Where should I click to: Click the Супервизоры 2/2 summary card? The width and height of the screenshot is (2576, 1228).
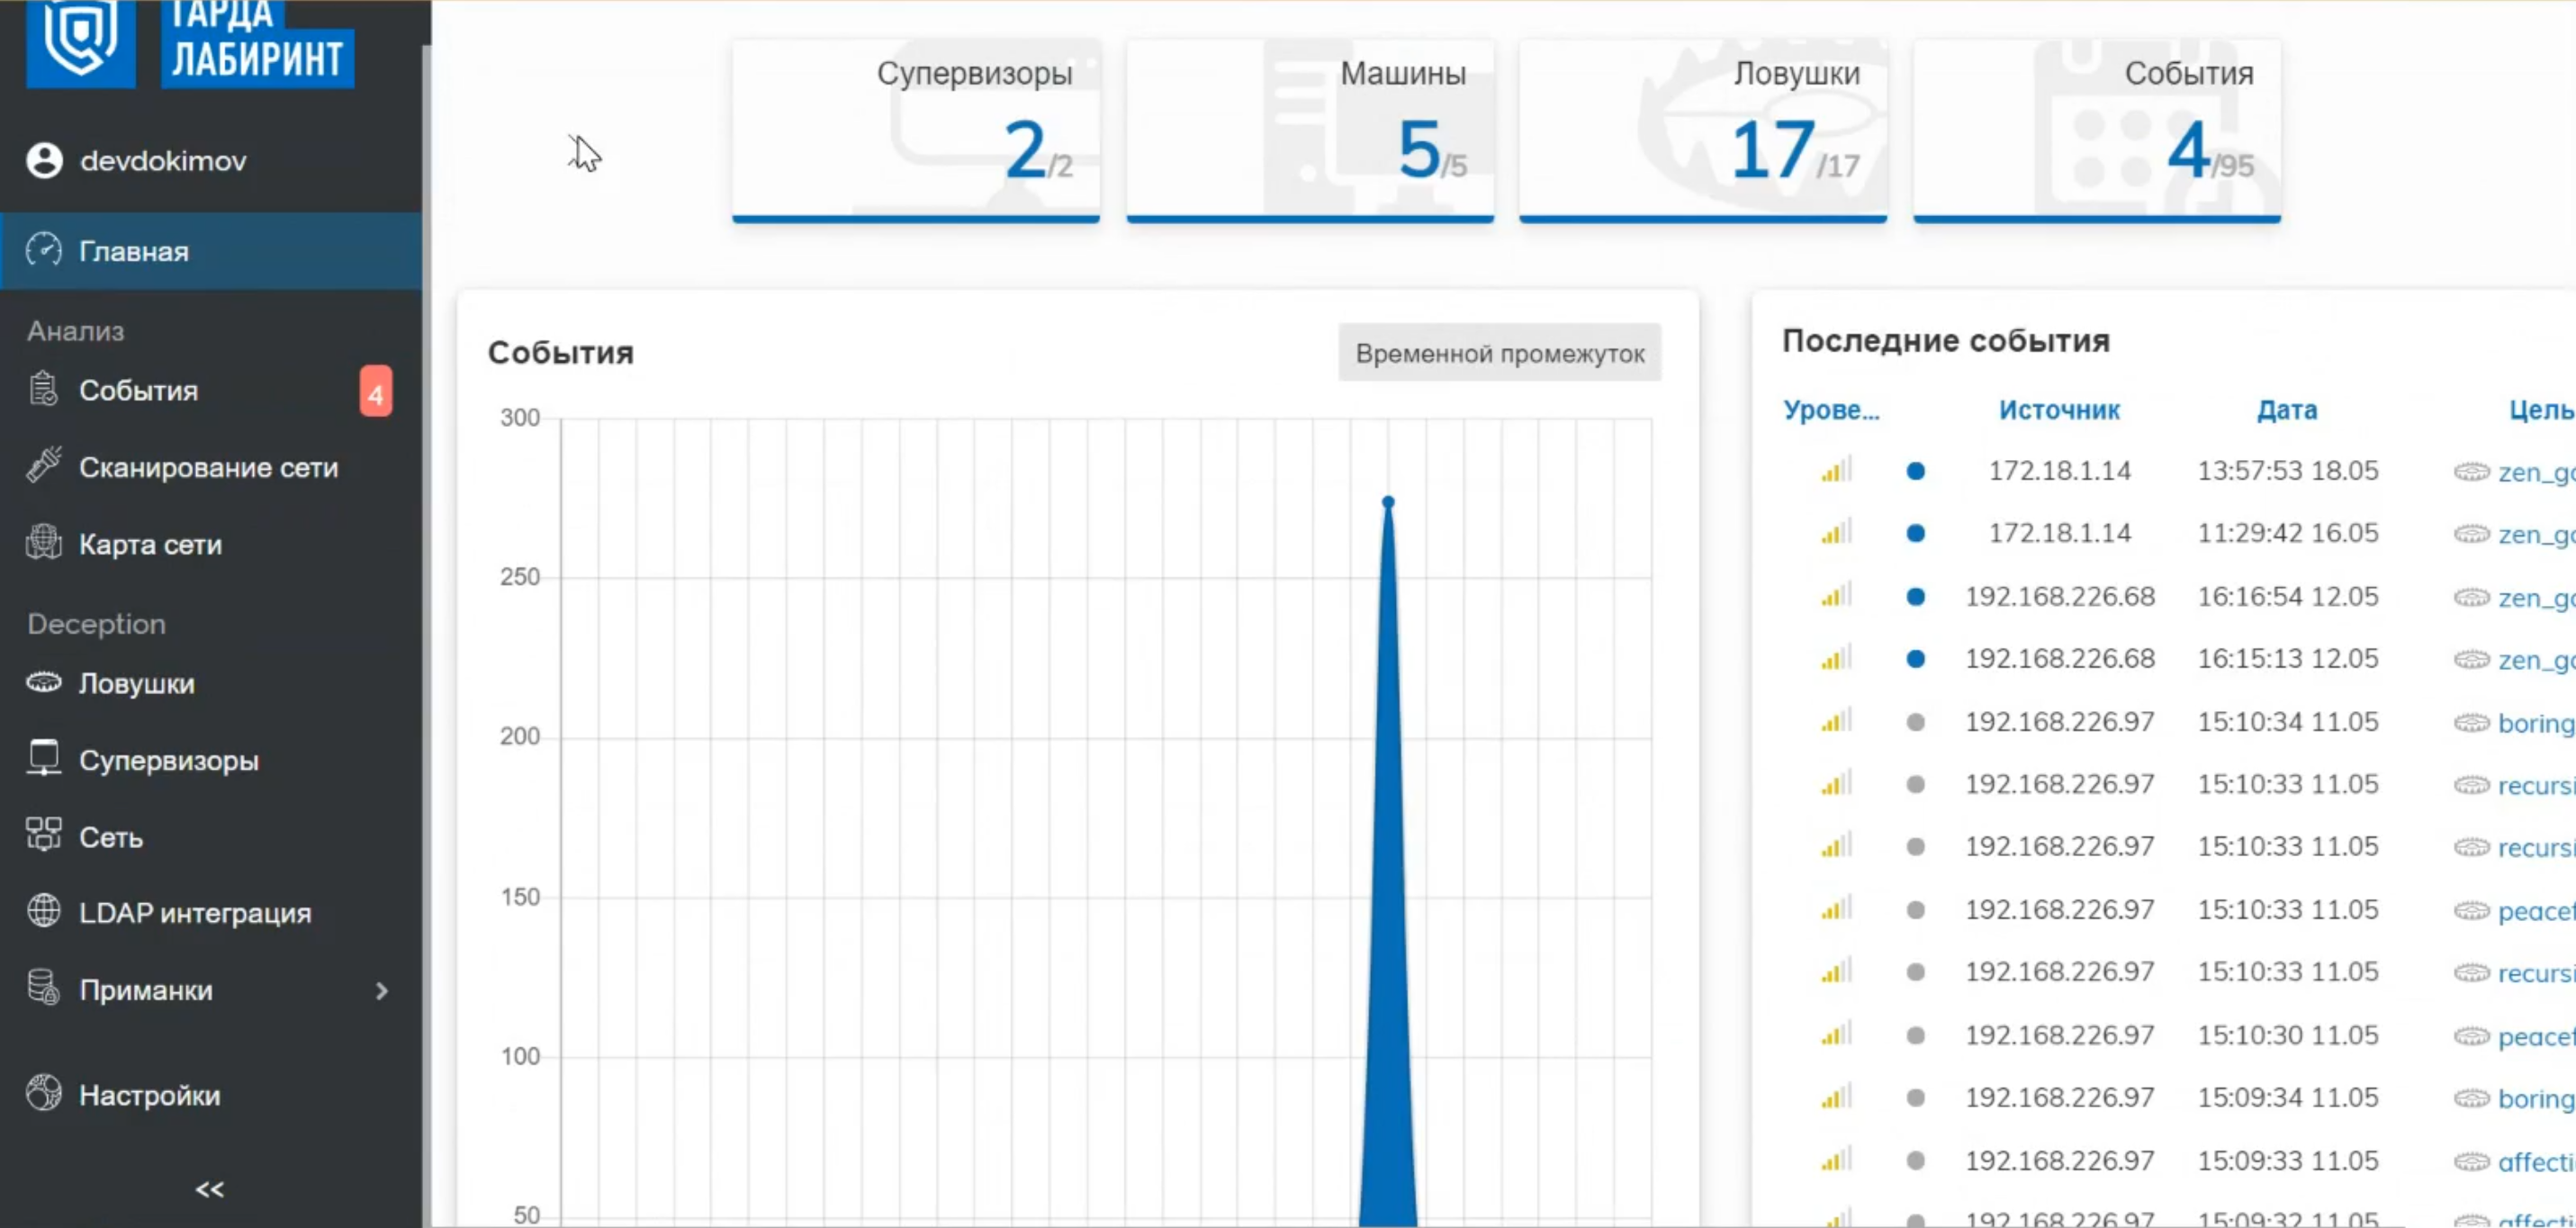(x=915, y=130)
